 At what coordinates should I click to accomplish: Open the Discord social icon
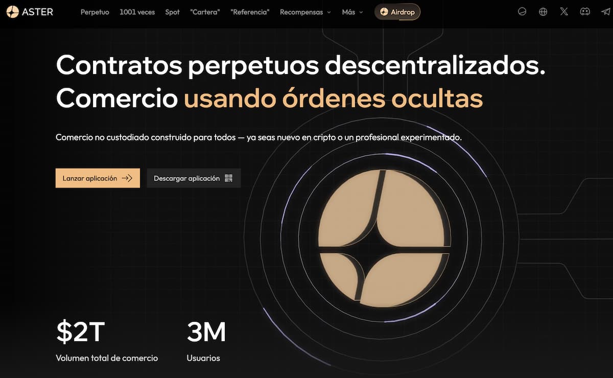585,12
